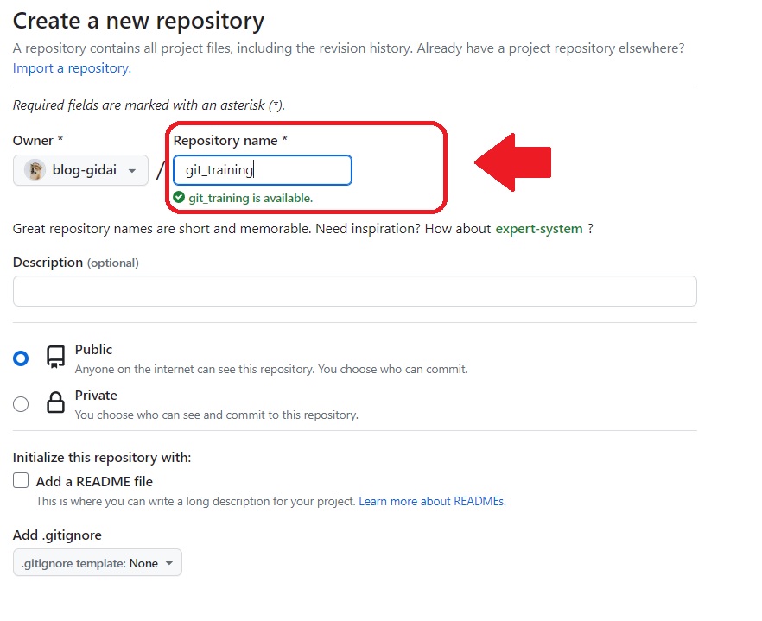The height and width of the screenshot is (621, 762).
Task: Click the caret arrow in Owner selector
Action: (x=132, y=171)
